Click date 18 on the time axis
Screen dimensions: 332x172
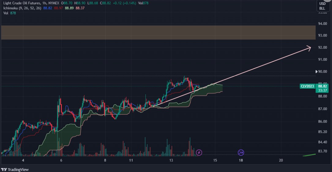tap(241, 160)
